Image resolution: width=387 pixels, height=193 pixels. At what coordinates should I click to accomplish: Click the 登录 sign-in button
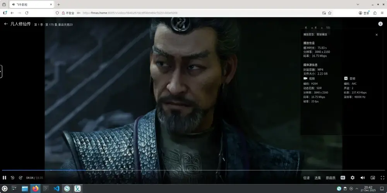(x=364, y=13)
